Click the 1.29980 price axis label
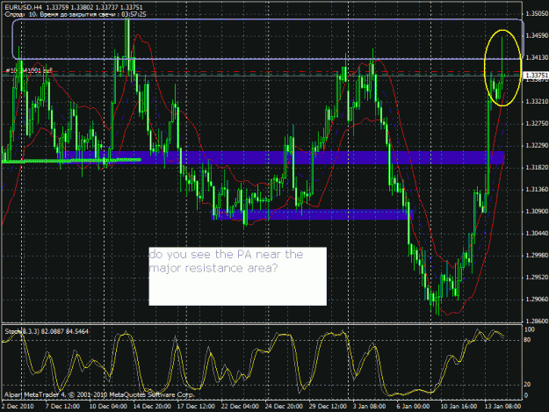 point(537,255)
